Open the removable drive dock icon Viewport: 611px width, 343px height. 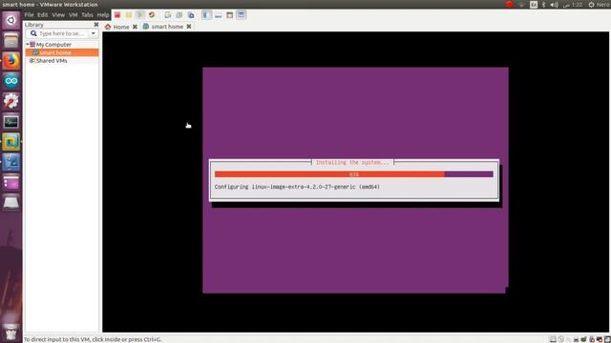[x=11, y=202]
